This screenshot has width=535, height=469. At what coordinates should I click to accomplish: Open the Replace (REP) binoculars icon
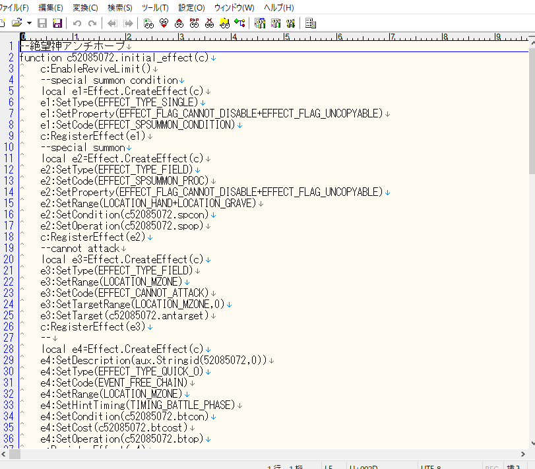click(x=194, y=23)
